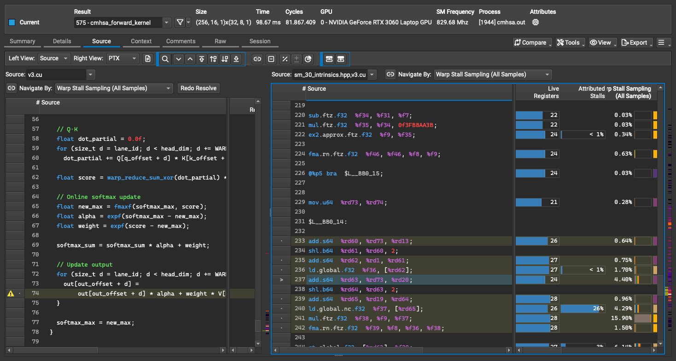Toggle the collapse-all minus box icon in the toolbar
676x361 pixels.
click(271, 59)
